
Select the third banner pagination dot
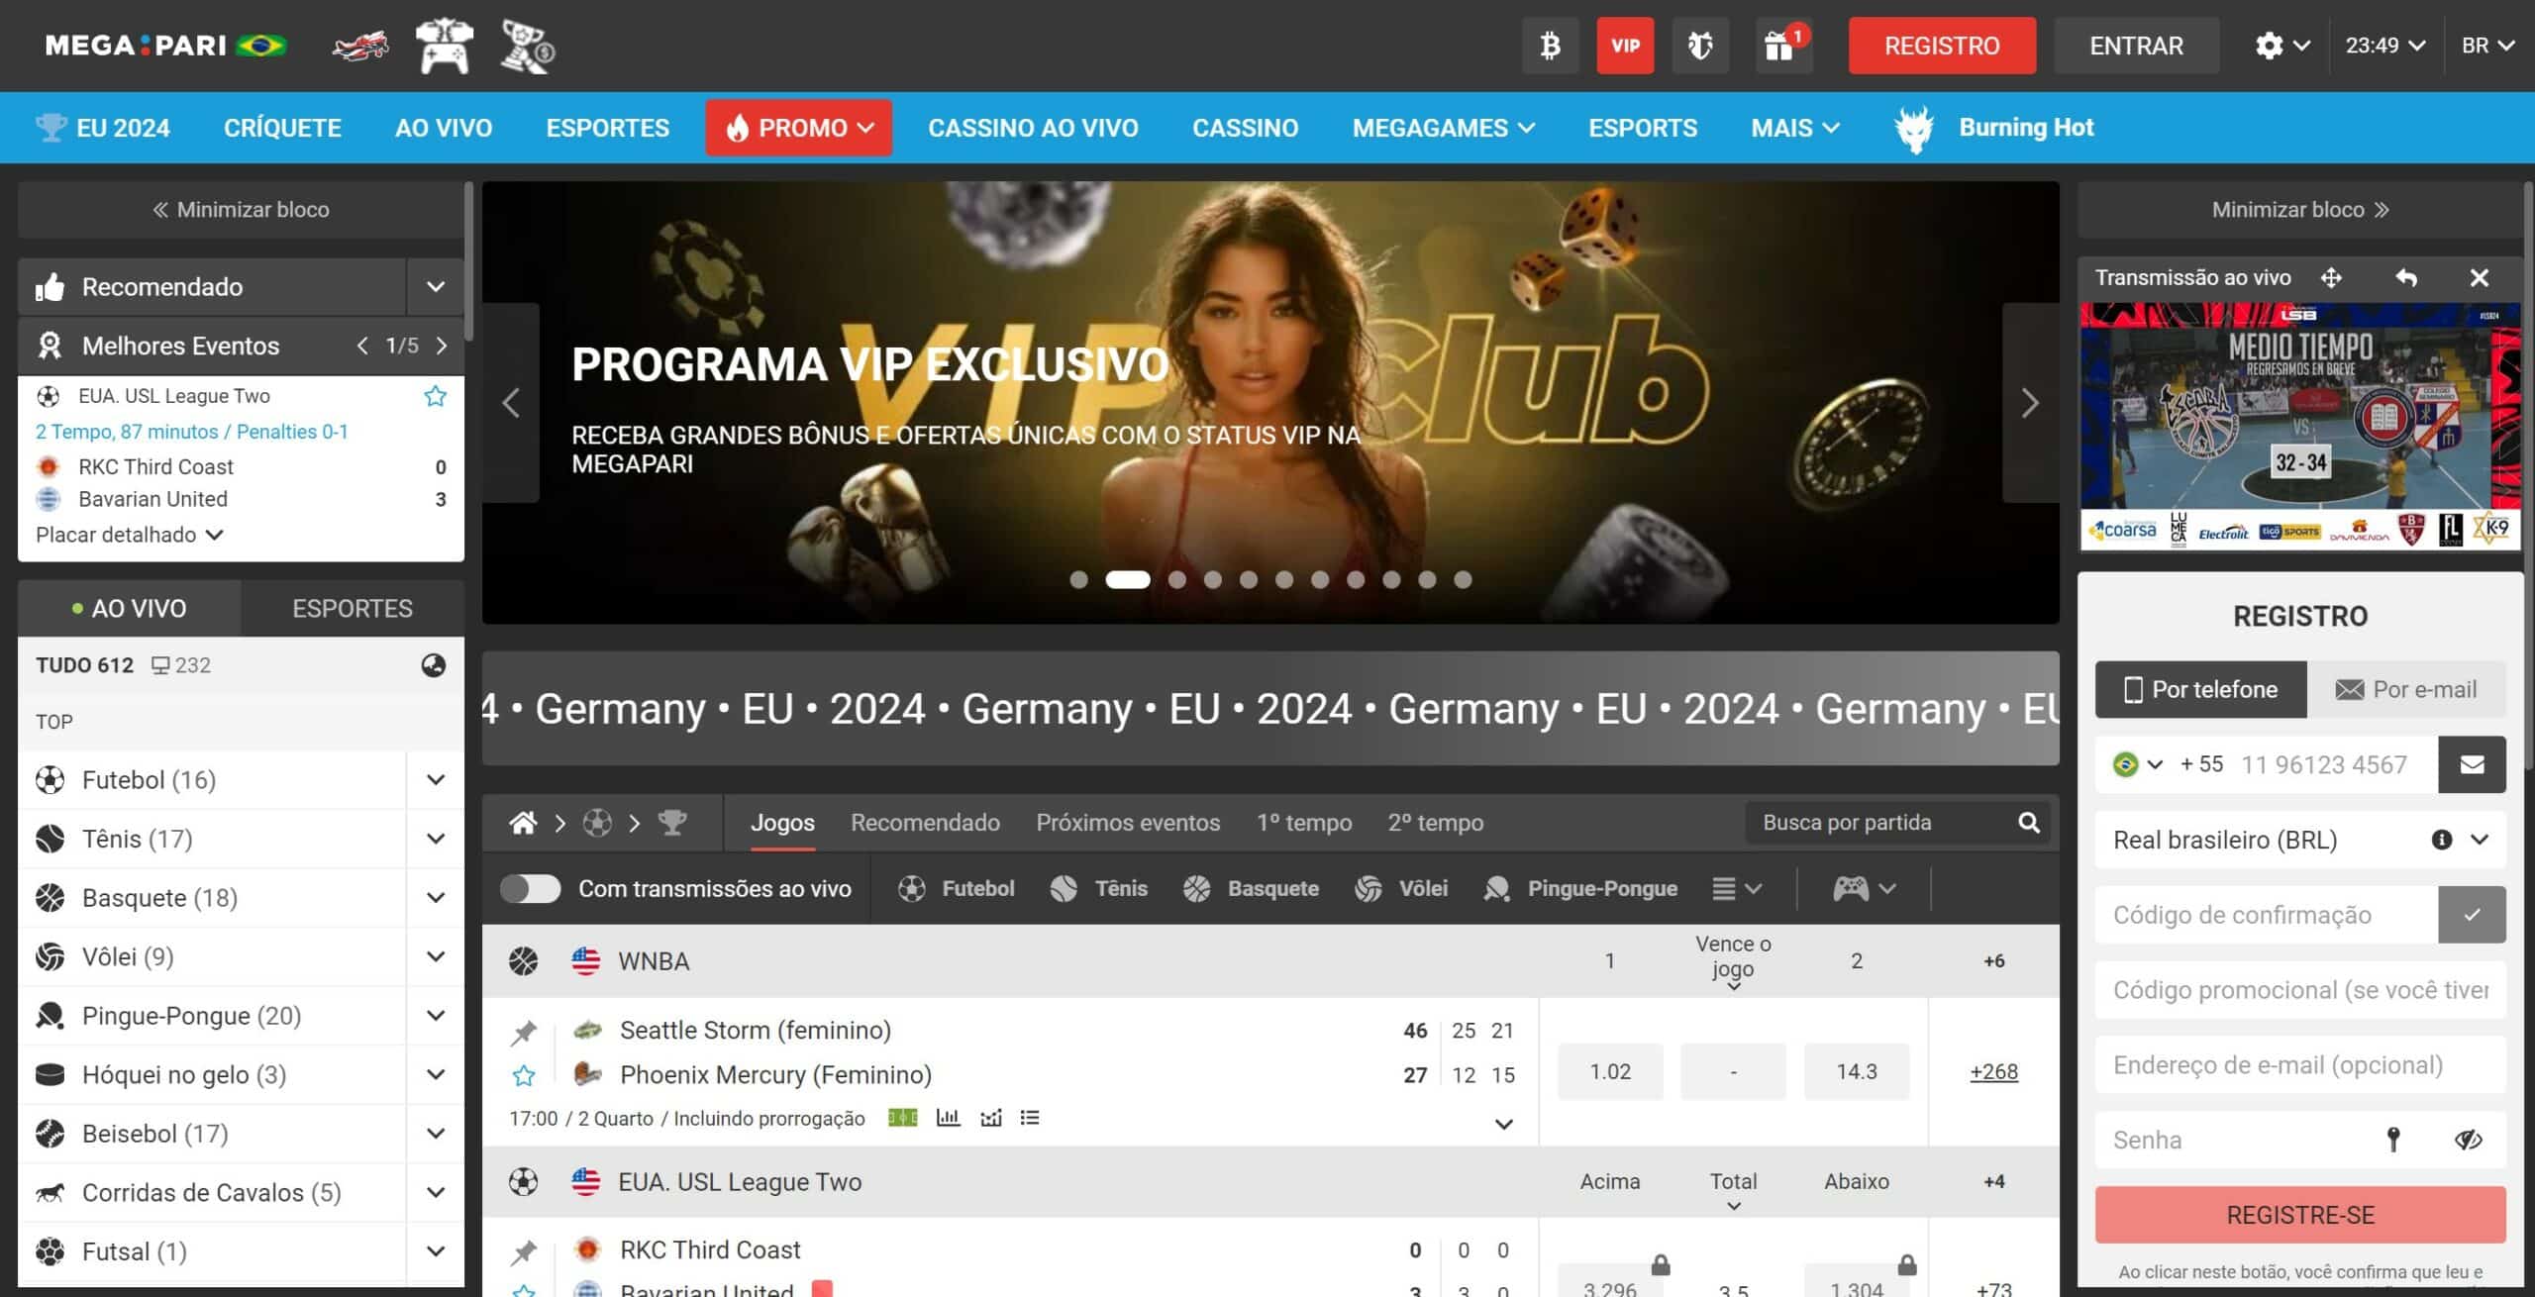1177,580
